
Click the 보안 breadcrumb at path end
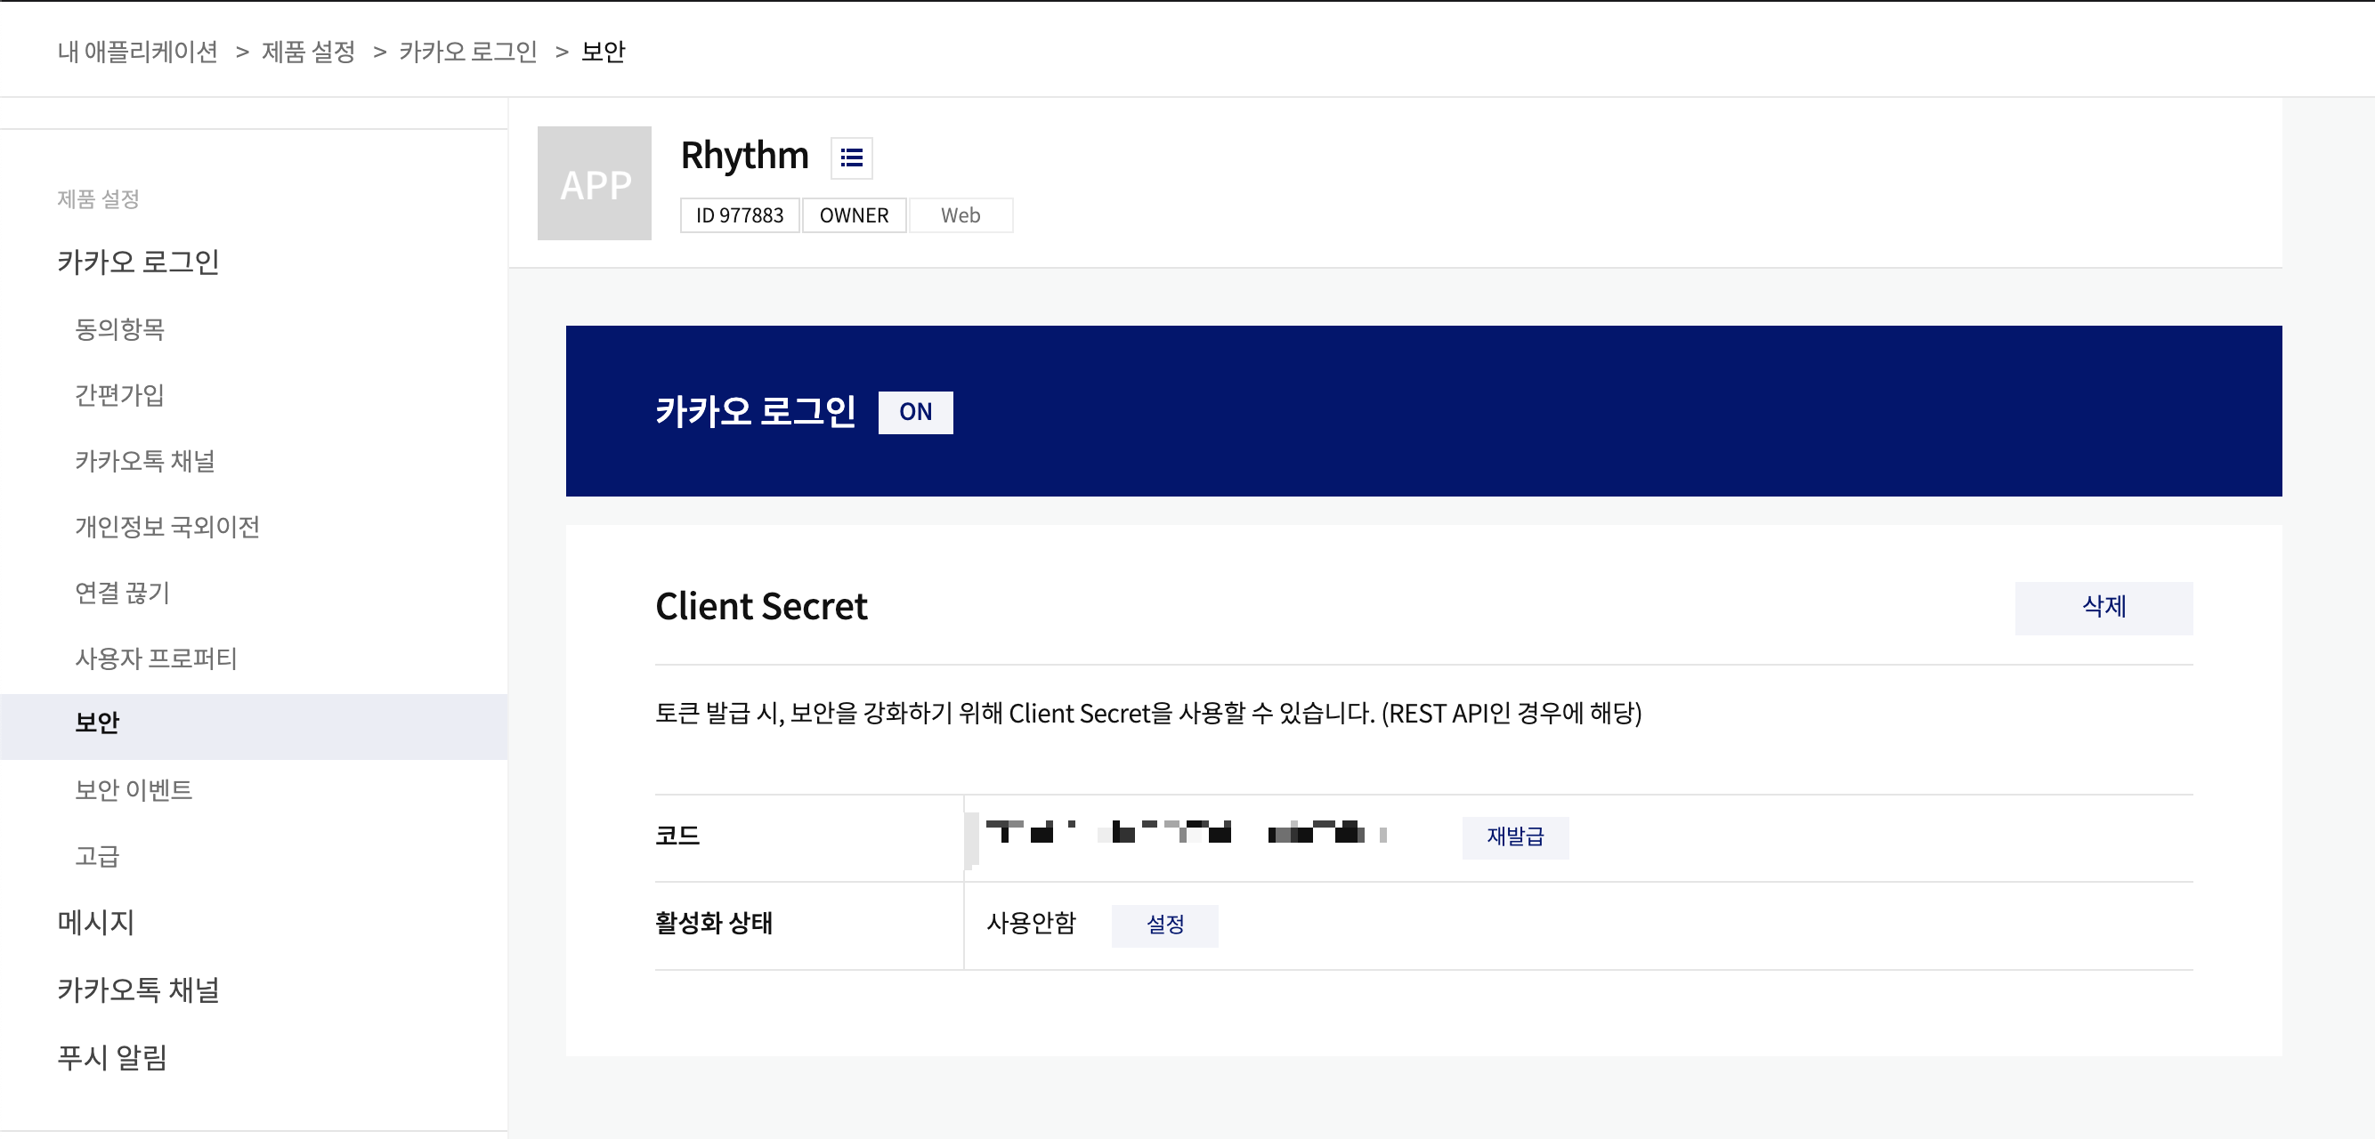point(603,52)
